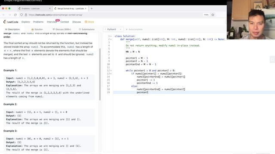Open the Submissions tab
The width and height of the screenshot is (275, 154).
click(87, 30)
